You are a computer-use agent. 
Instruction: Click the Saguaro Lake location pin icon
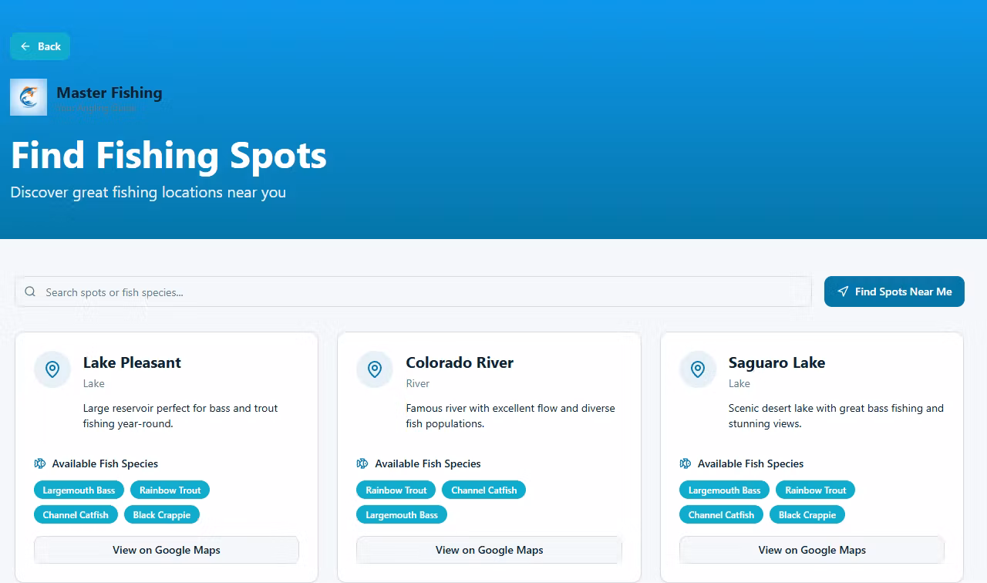point(698,369)
